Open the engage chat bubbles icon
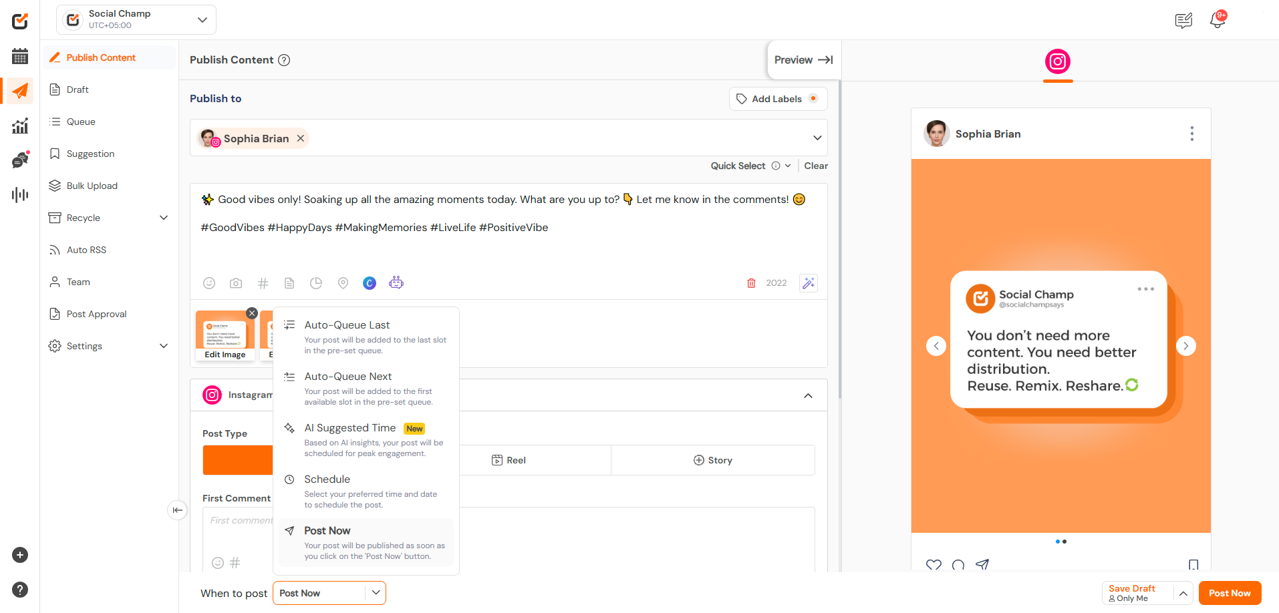This screenshot has height=613, width=1279. pyautogui.click(x=20, y=160)
